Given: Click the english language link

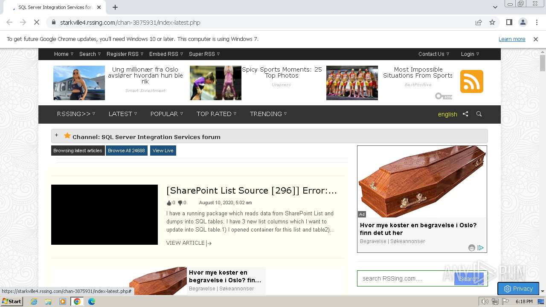Looking at the screenshot, I should 447,114.
